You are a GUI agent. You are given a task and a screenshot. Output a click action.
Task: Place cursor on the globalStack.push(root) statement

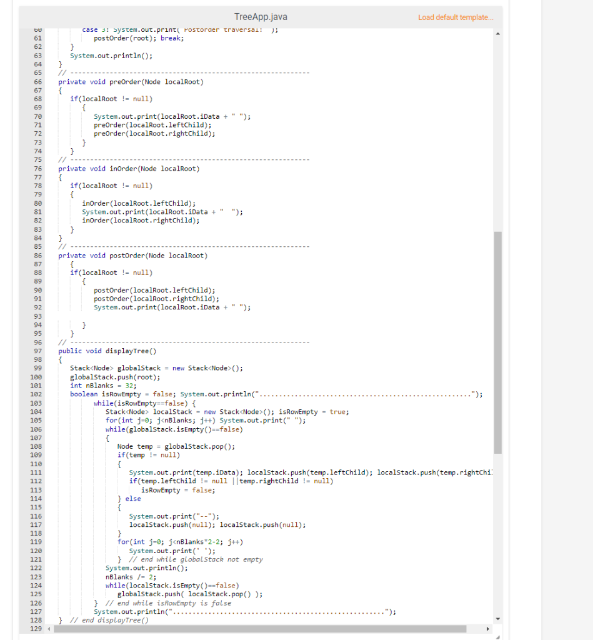[x=115, y=377]
